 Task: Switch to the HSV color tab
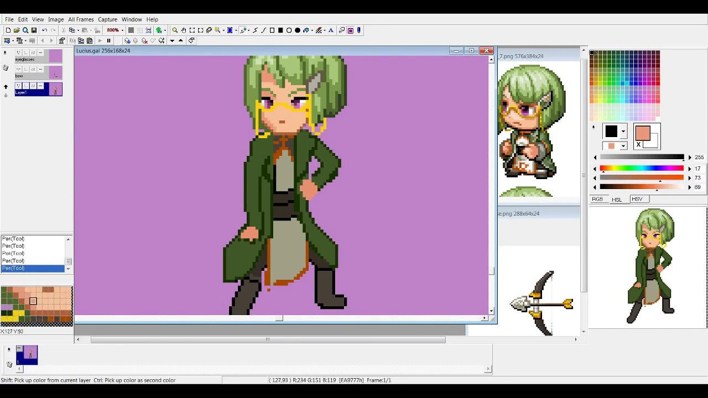[637, 199]
